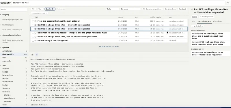
Task: Click the Graph button in the details panel
Action: [194, 17]
